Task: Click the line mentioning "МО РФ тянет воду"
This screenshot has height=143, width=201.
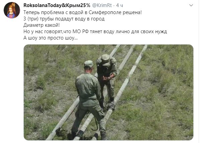Action: point(95,31)
